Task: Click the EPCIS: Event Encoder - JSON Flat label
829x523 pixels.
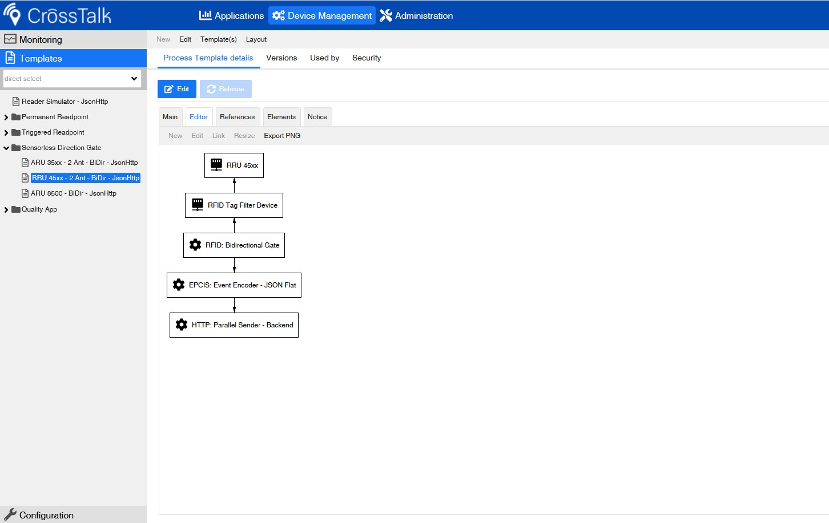Action: [243, 285]
